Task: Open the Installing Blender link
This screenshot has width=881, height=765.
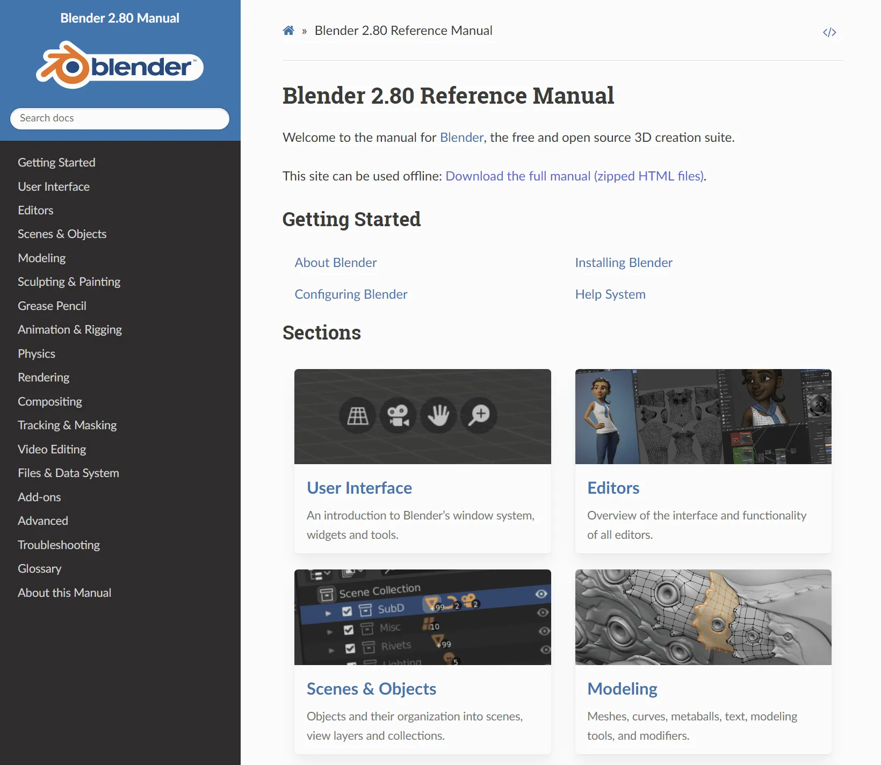Action: (623, 263)
